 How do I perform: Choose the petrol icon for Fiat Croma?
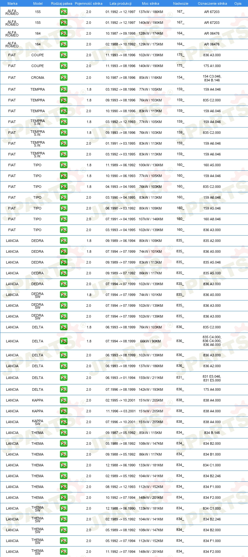click(63, 78)
